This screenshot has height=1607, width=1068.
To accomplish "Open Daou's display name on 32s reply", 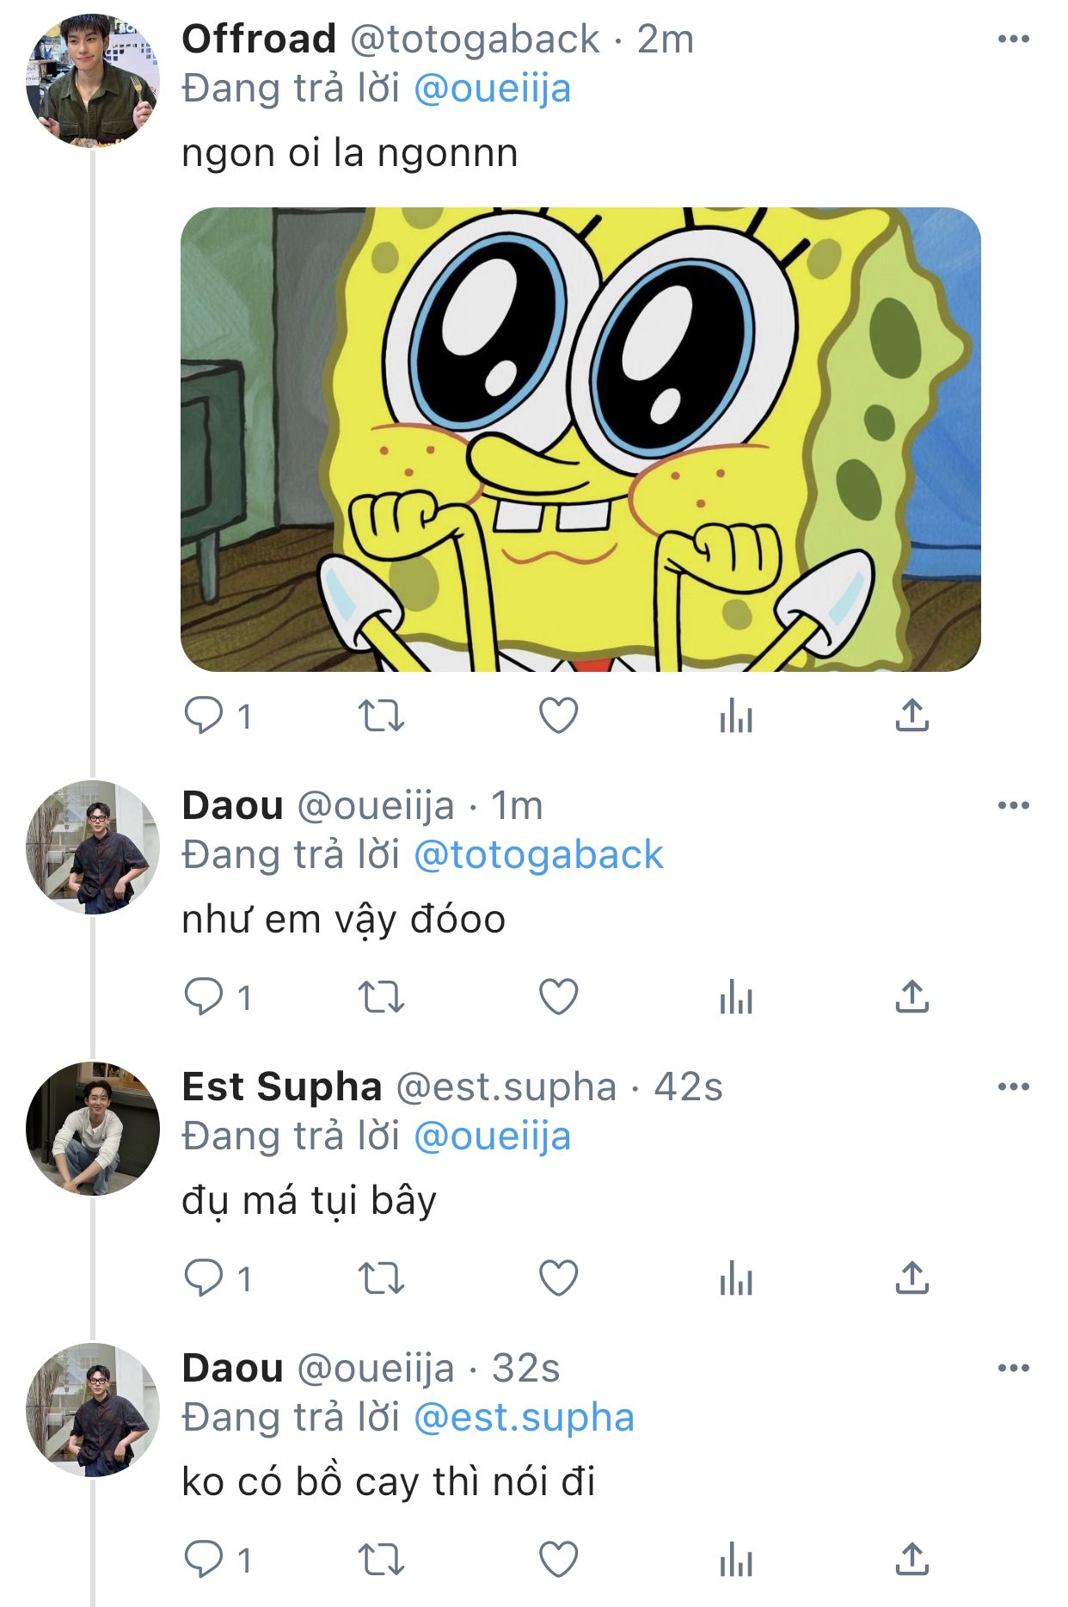I will point(233,1368).
